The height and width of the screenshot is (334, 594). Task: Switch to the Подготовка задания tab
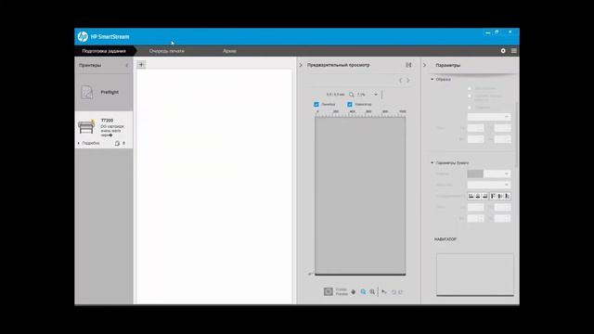click(104, 51)
